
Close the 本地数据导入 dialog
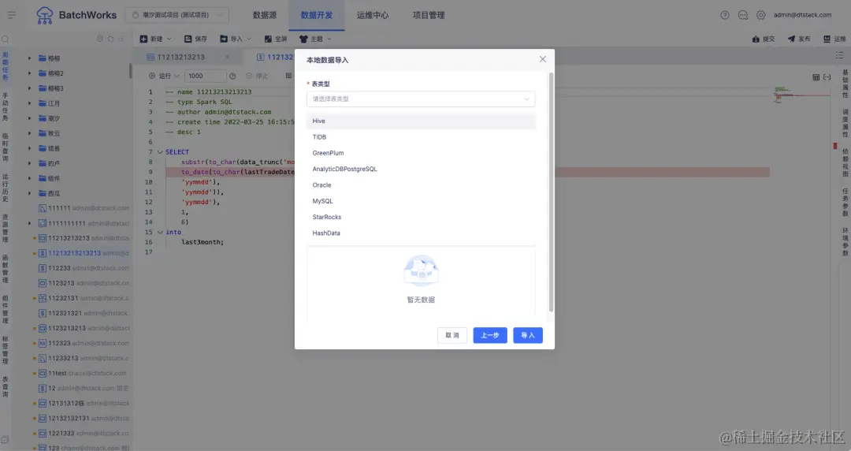coord(543,59)
